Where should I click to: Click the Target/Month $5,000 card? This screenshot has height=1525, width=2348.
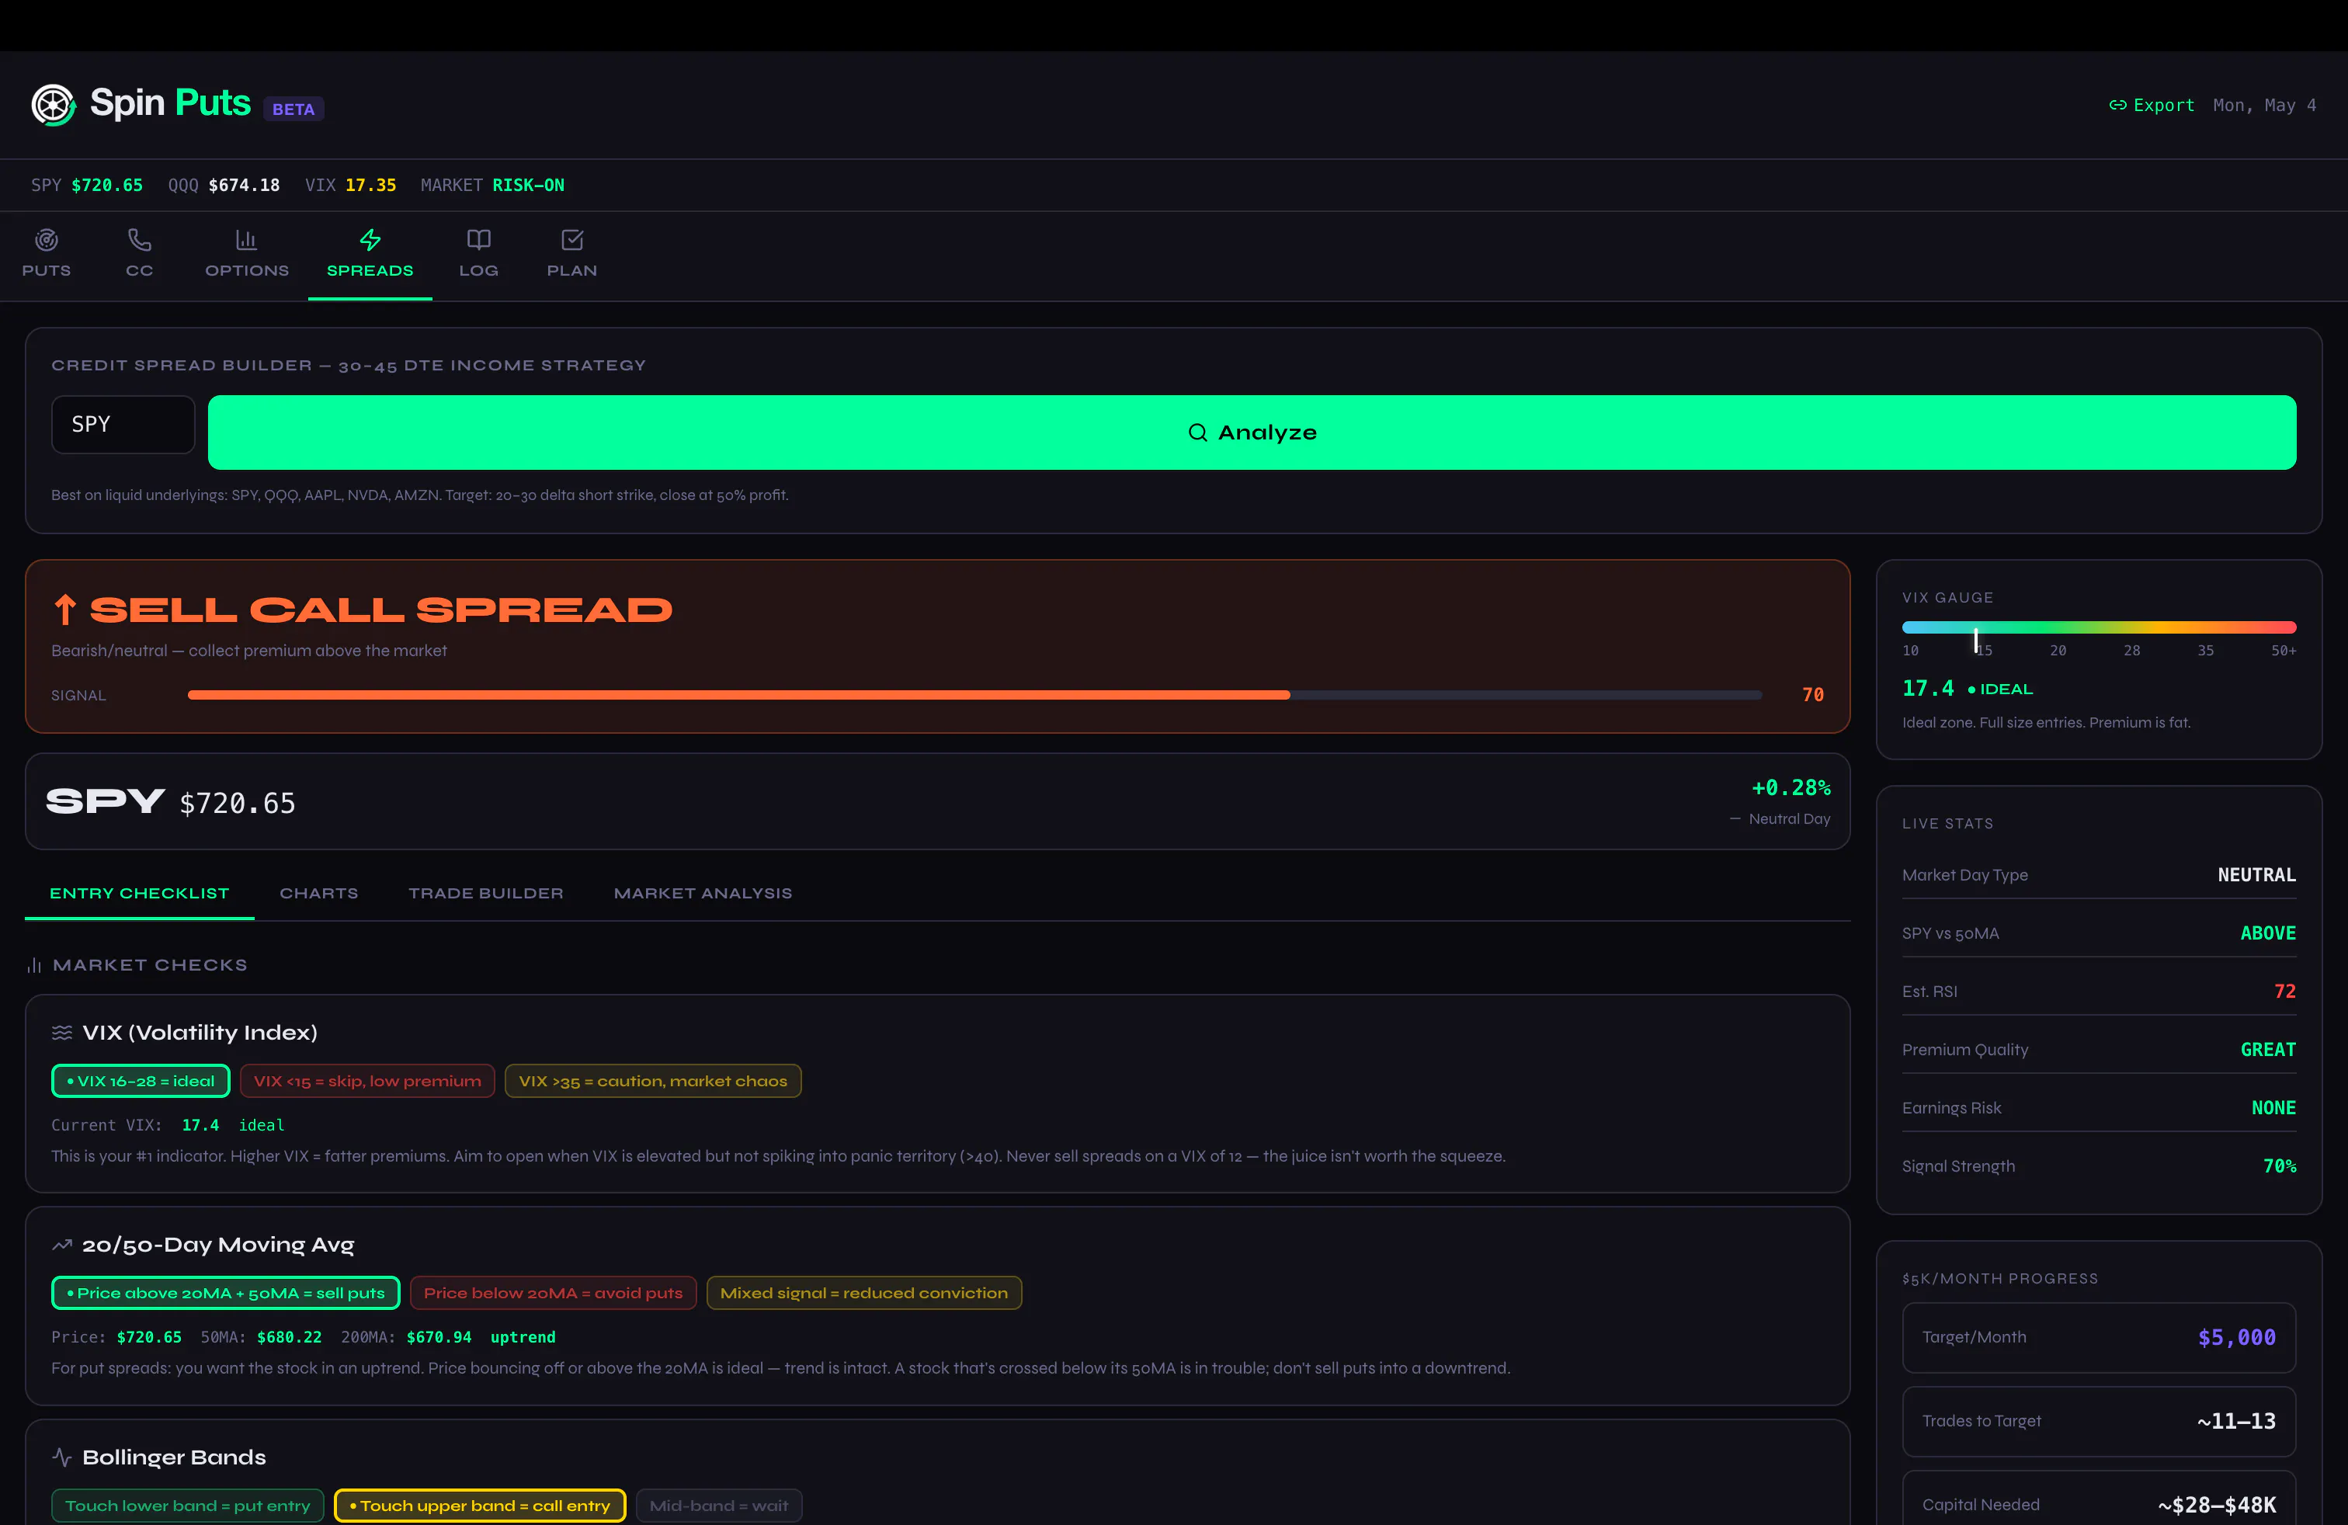(2099, 1338)
